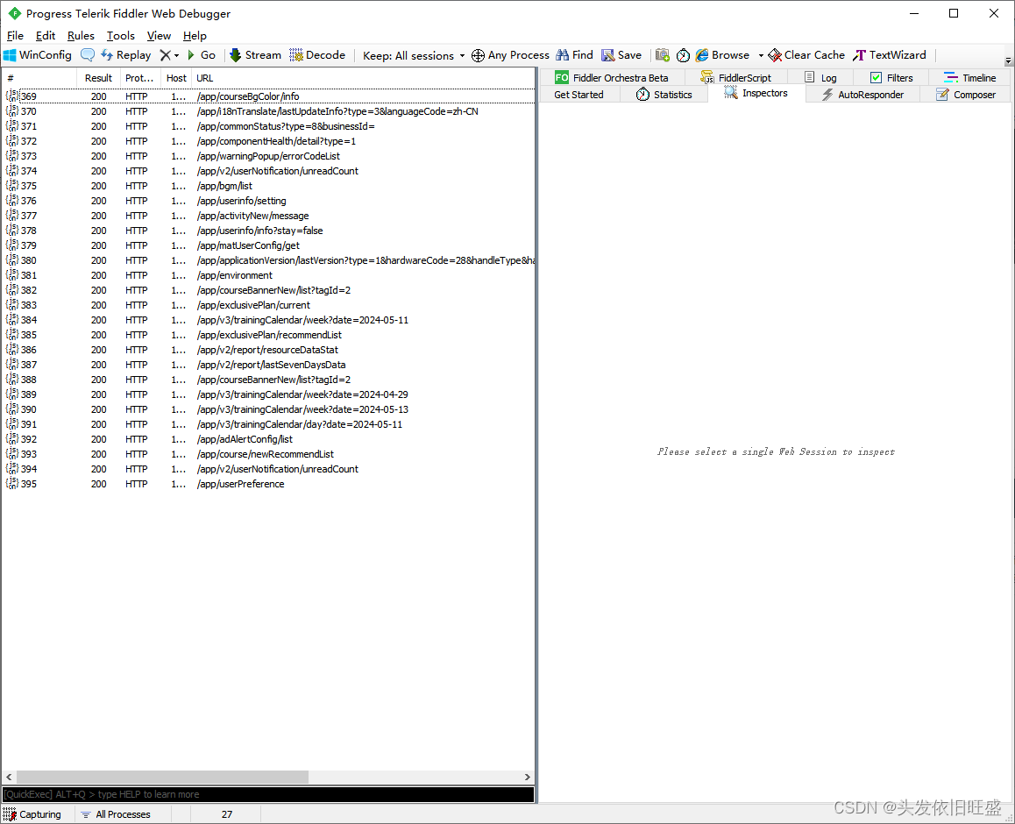
Task: Expand the Browse dropdown arrow
Action: coord(761,56)
